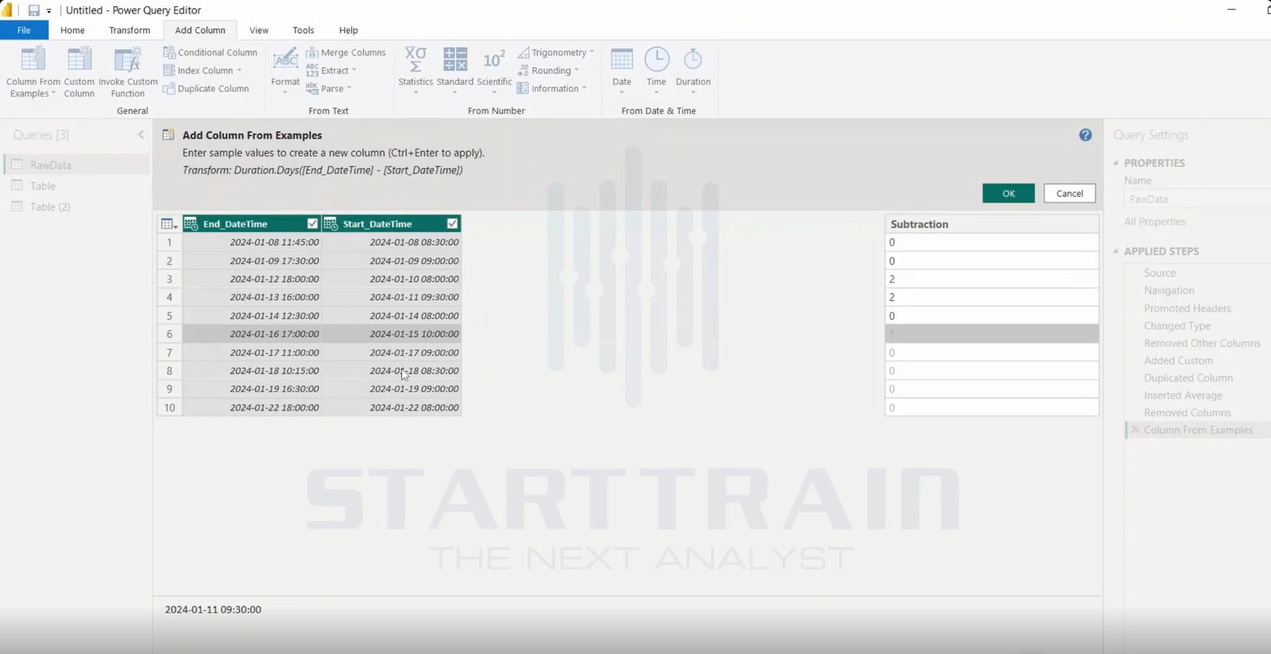This screenshot has height=654, width=1271.
Task: Click End_DateTime cell 2024-01-13 16:00:00
Action: click(252, 297)
